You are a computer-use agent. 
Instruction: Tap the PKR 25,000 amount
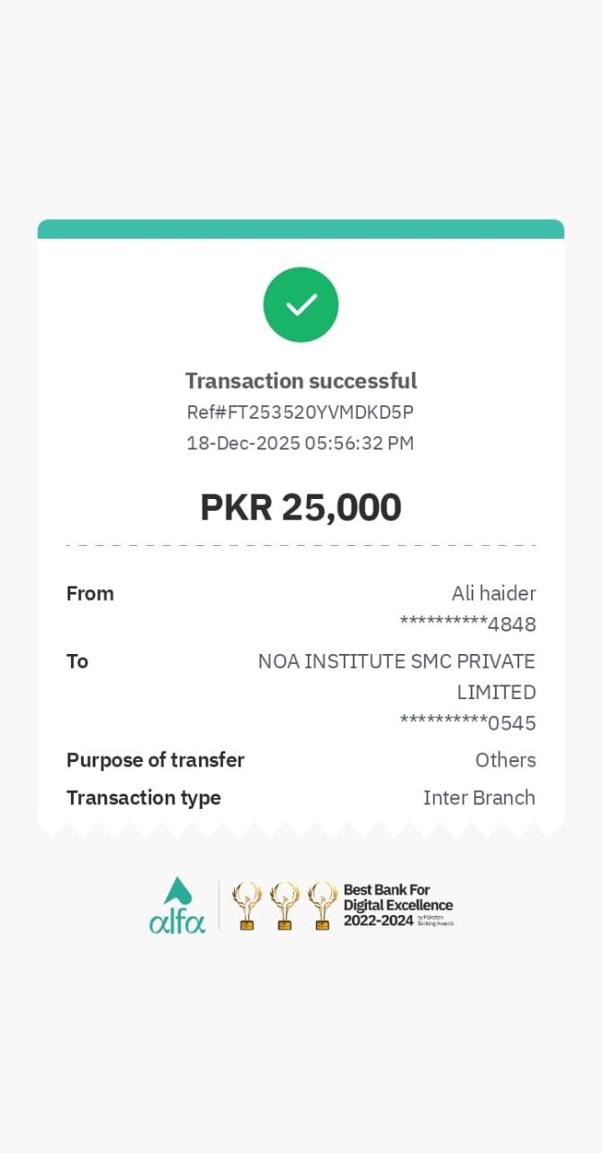click(301, 507)
